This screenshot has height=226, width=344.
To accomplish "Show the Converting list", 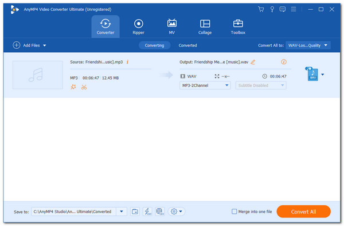I will pos(154,45).
